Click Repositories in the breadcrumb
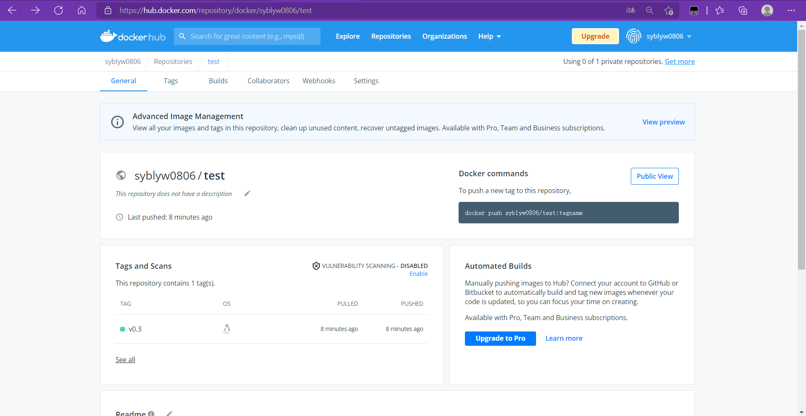 click(173, 61)
